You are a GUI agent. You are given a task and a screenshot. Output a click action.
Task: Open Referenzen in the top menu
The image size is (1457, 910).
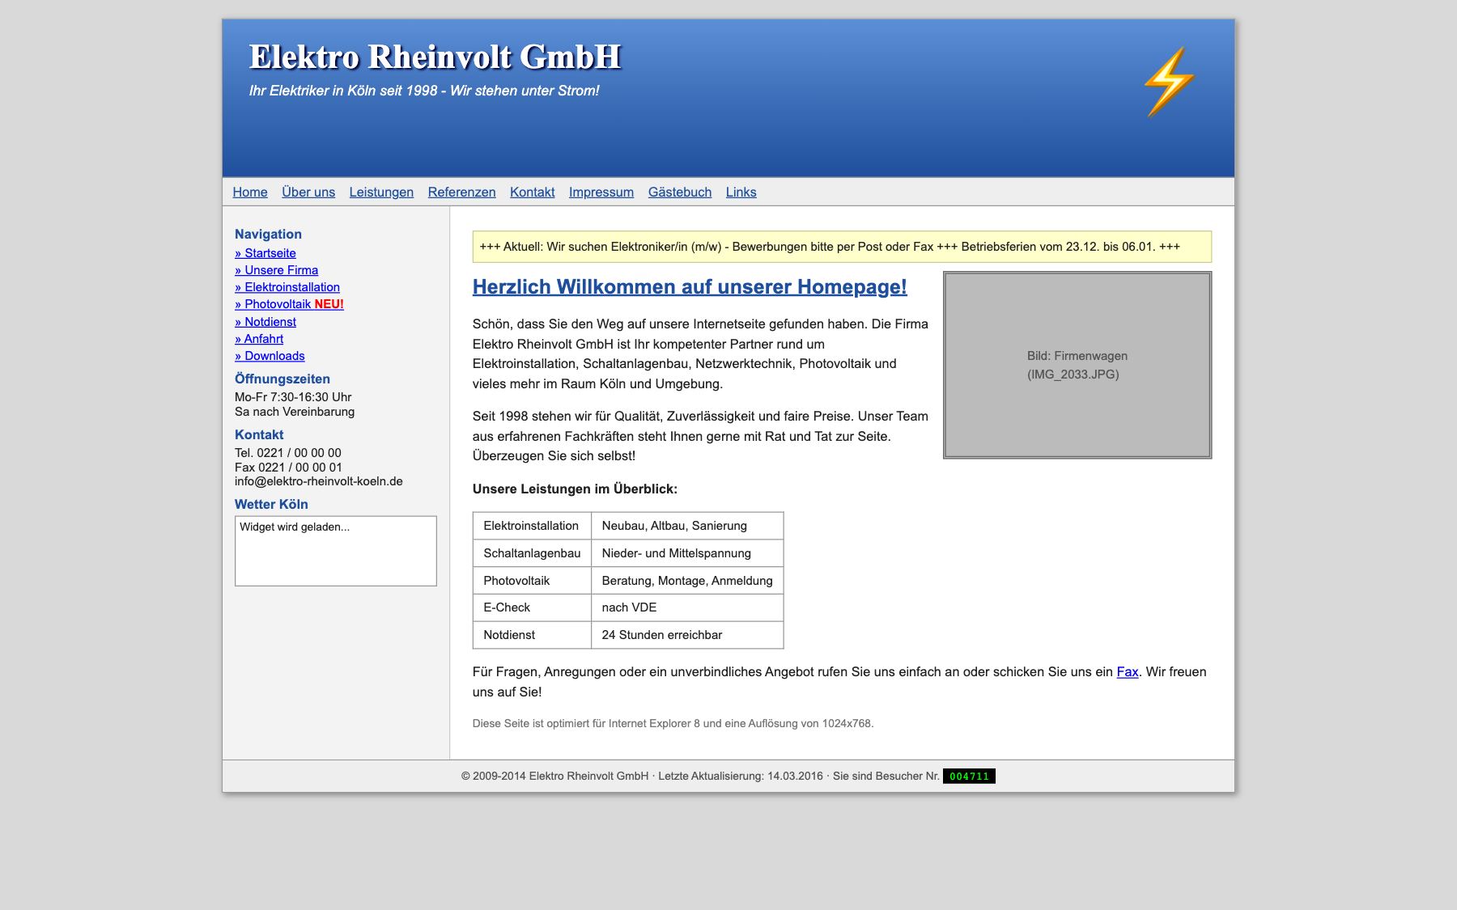coord(461,192)
